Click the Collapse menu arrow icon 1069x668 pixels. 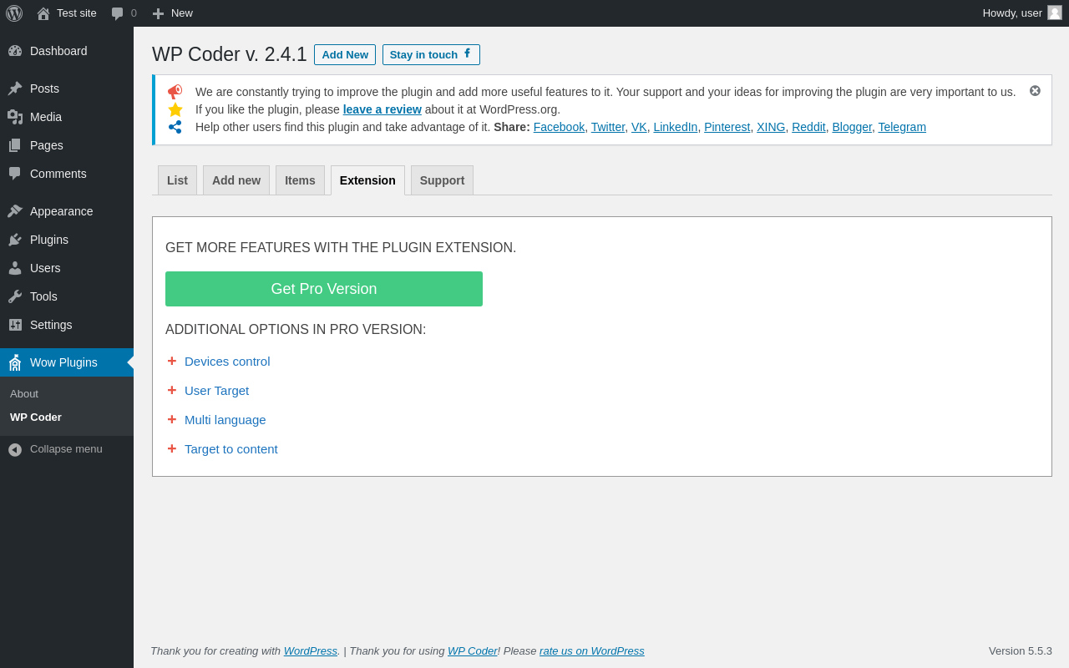point(15,449)
